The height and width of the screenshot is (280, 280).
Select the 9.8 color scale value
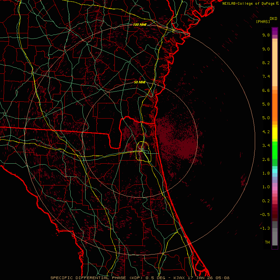(x=266, y=35)
